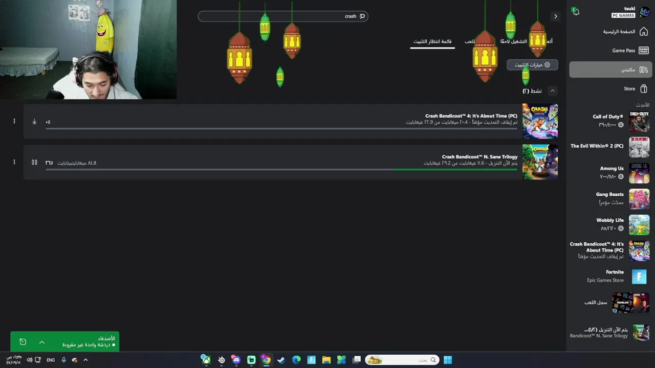655x368 pixels.
Task: Open Wobbly Life in the recent list
Action: (610, 225)
